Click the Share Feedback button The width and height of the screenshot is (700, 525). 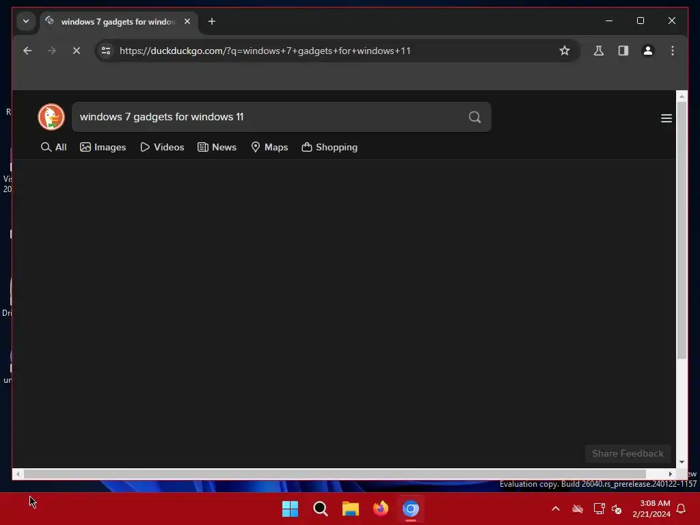point(628,454)
